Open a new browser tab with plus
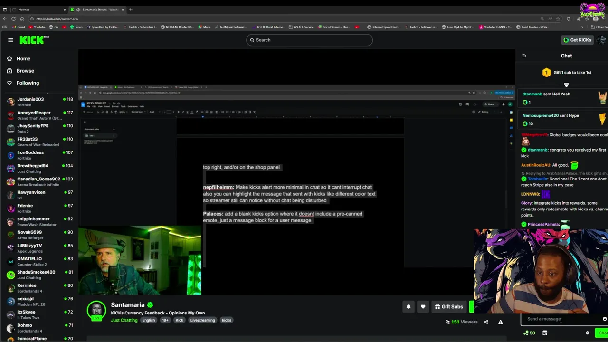 [131, 9]
